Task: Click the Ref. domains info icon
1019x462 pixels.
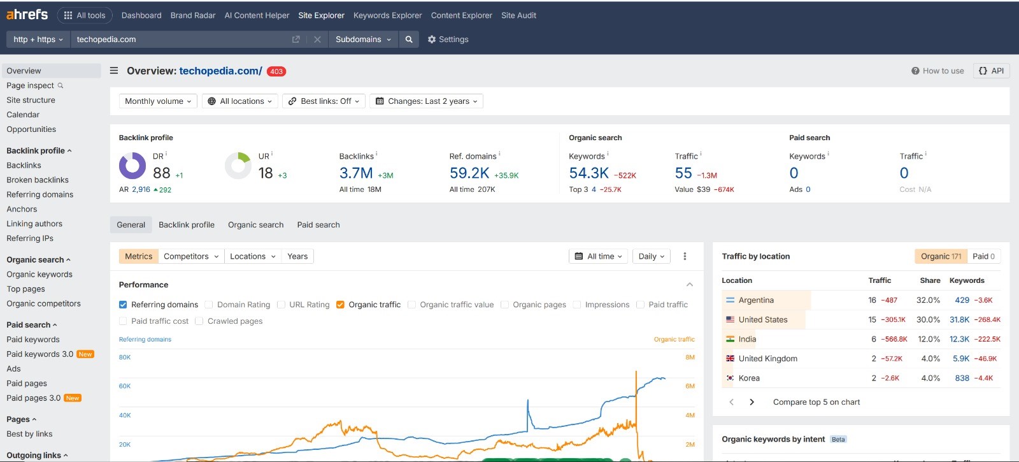Action: (499, 154)
